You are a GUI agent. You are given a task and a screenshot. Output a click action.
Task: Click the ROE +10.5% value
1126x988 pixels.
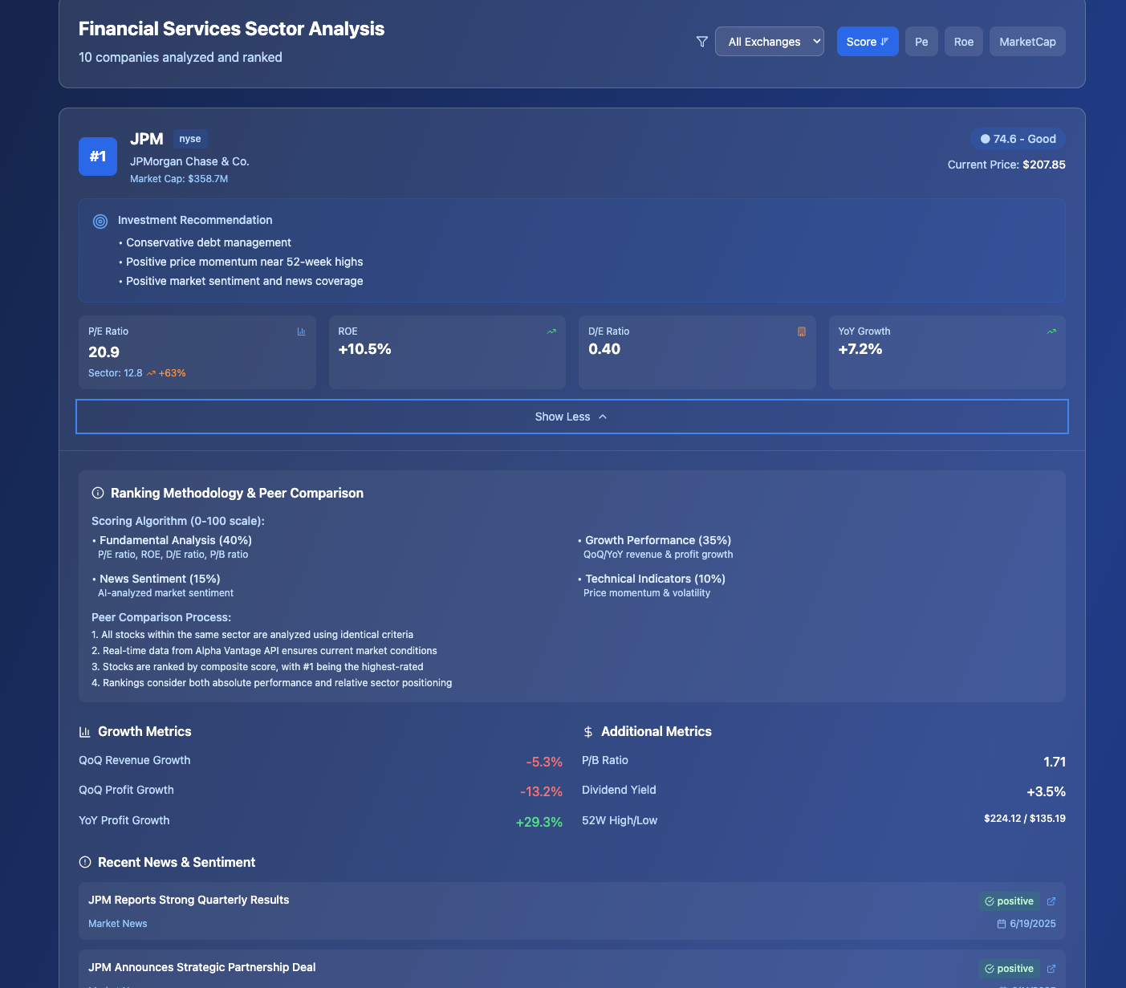[x=364, y=349]
